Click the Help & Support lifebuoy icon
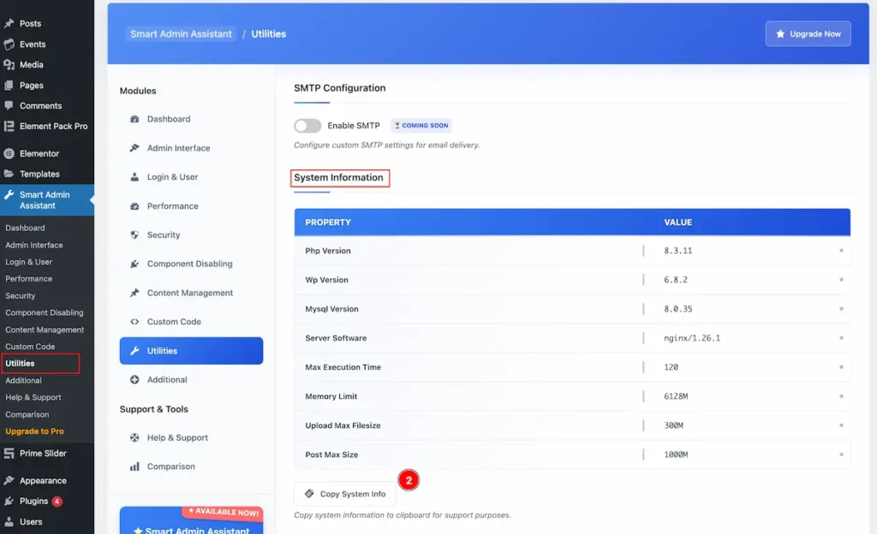The image size is (877, 534). [134, 438]
